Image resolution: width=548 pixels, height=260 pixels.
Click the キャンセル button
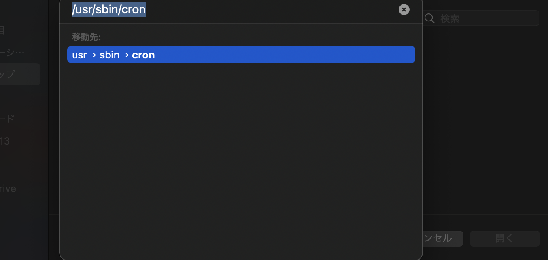click(x=439, y=238)
